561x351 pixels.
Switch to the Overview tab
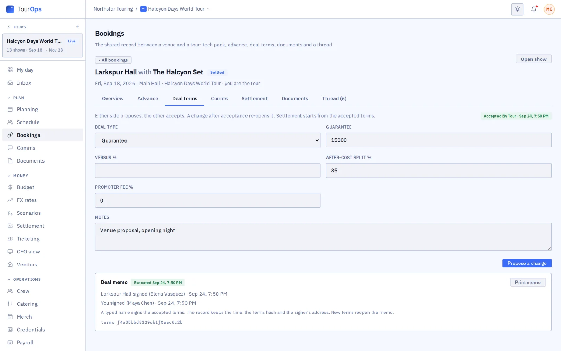[113, 99]
